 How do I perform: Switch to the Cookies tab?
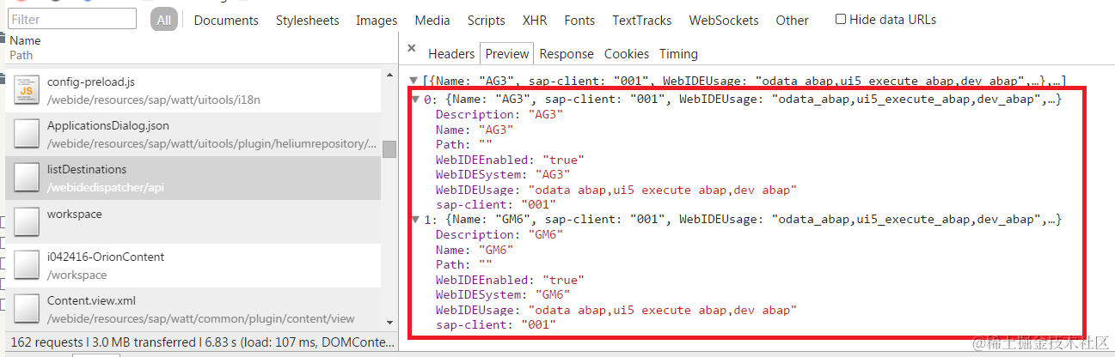coord(627,53)
